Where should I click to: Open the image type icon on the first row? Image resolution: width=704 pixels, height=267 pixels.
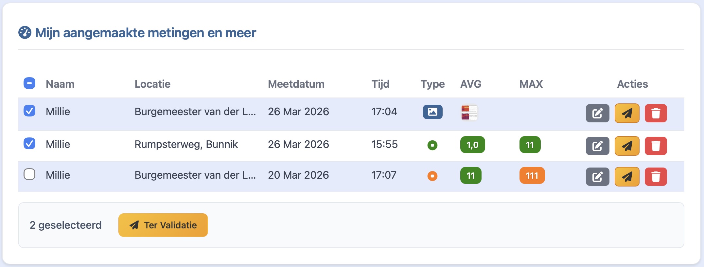pyautogui.click(x=433, y=112)
